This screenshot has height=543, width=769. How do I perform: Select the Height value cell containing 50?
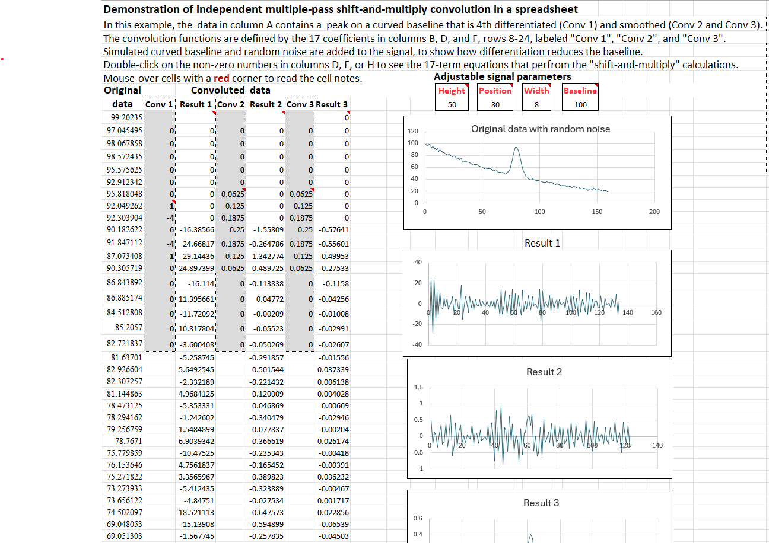point(452,104)
